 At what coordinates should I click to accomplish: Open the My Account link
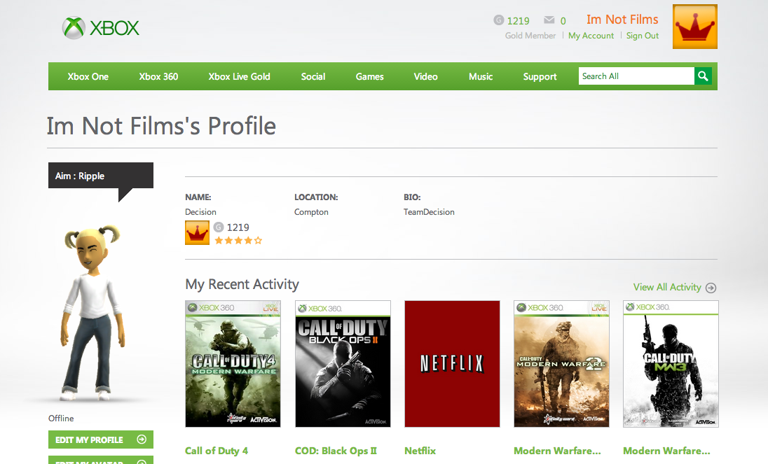(591, 36)
